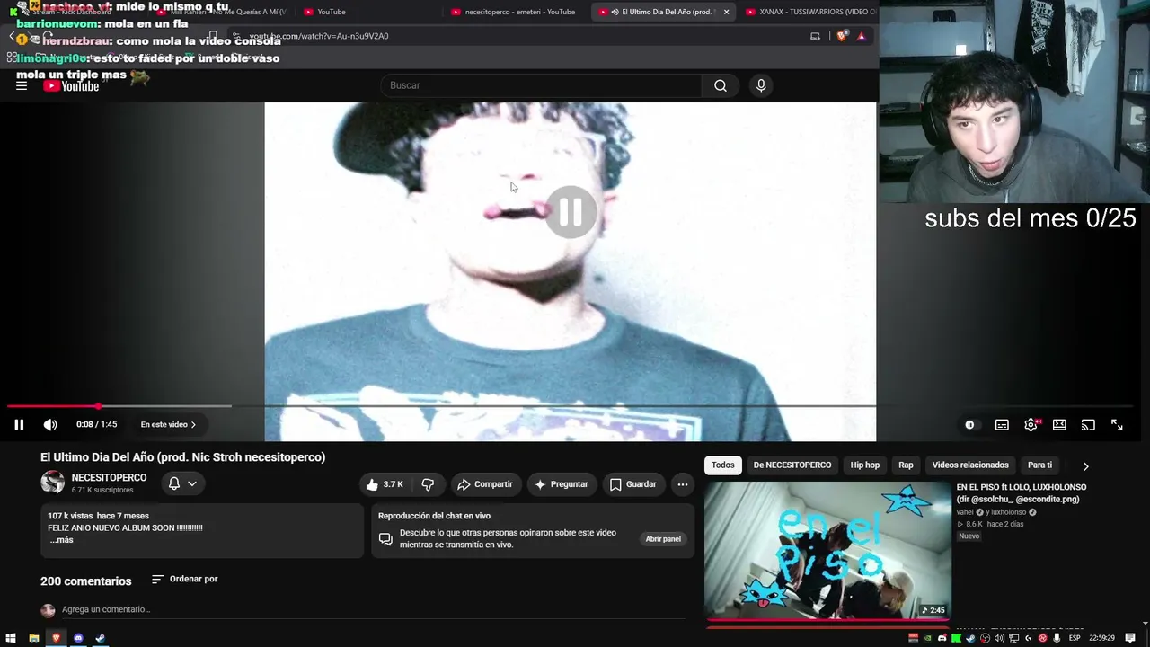
Task: Open Steam from the taskbar
Action: coord(101,638)
